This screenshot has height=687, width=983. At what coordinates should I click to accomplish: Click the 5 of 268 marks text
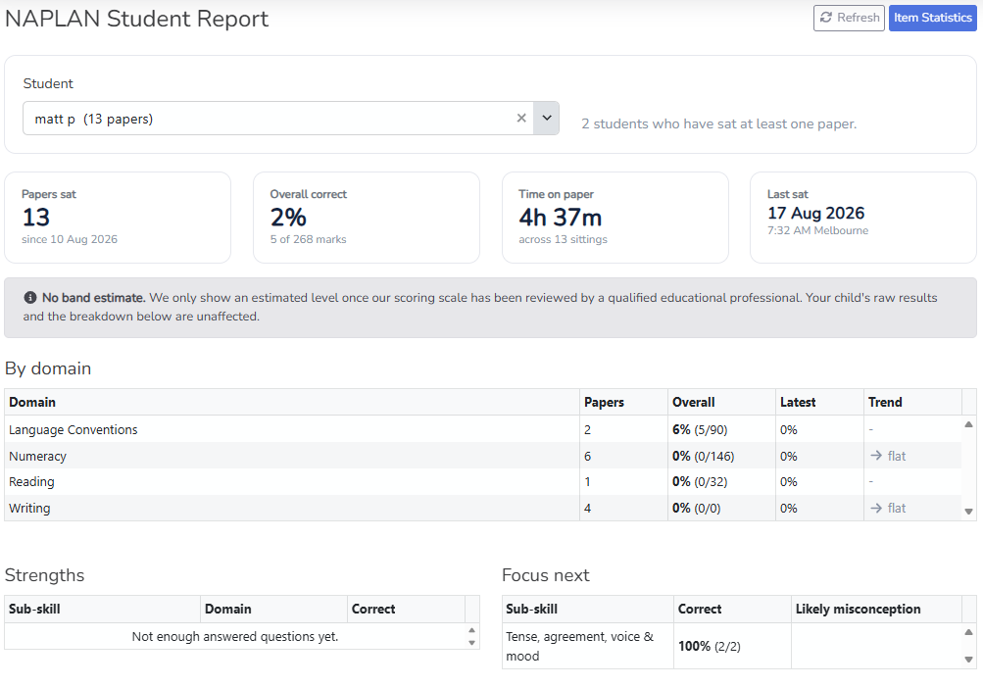pyautogui.click(x=308, y=239)
